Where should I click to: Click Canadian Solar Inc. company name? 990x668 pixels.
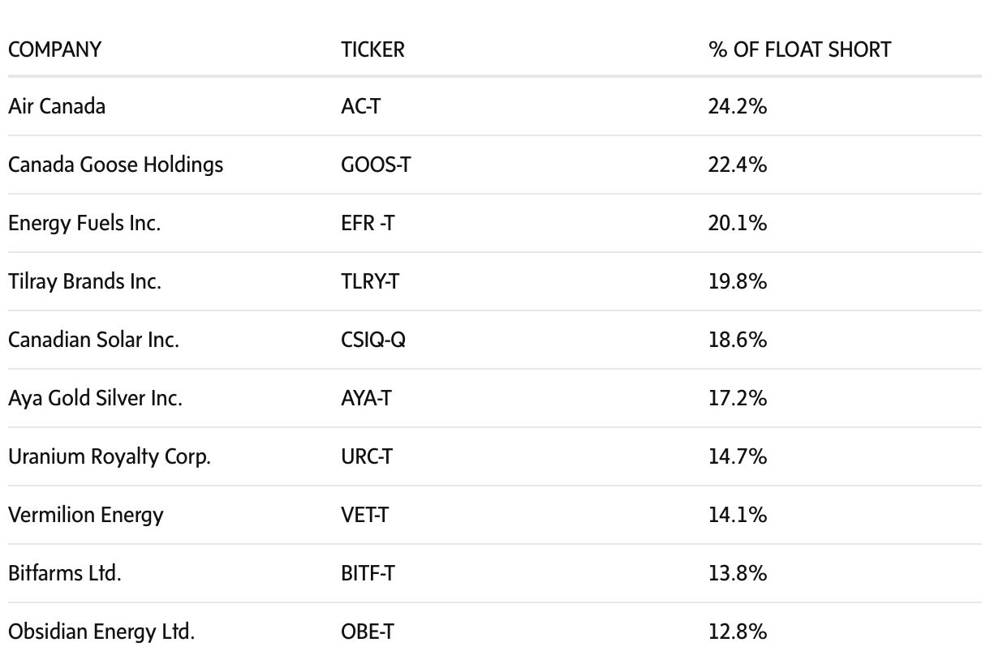93,340
